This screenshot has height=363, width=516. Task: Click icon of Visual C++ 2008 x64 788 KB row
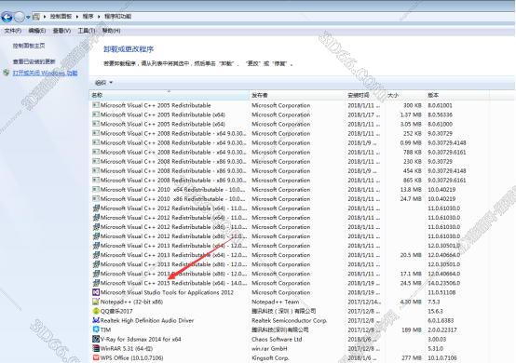tap(96, 152)
